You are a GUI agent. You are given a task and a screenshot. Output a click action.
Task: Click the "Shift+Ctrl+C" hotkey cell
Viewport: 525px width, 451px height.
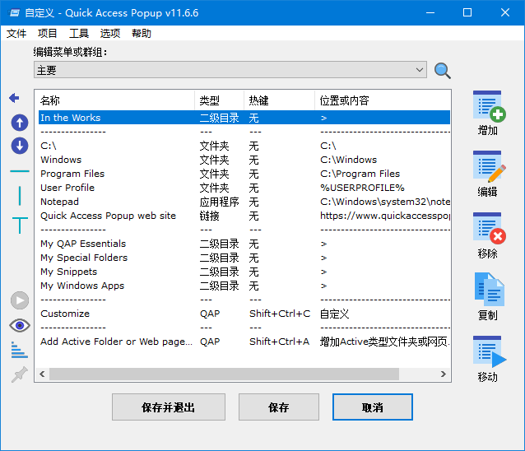pos(280,314)
